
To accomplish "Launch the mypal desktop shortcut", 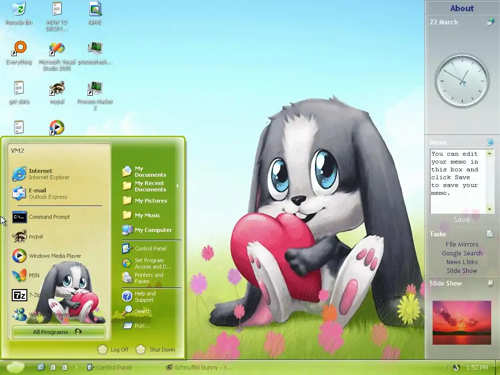I will [57, 92].
